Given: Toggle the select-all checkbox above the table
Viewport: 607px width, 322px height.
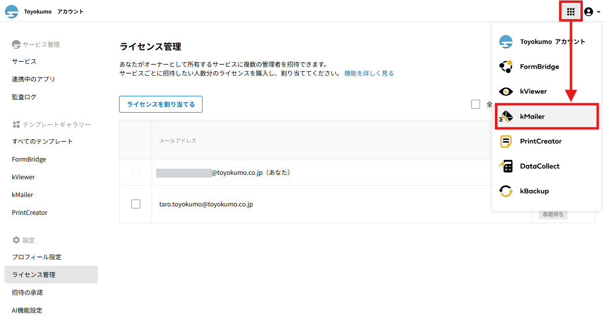Looking at the screenshot, I should pyautogui.click(x=476, y=104).
